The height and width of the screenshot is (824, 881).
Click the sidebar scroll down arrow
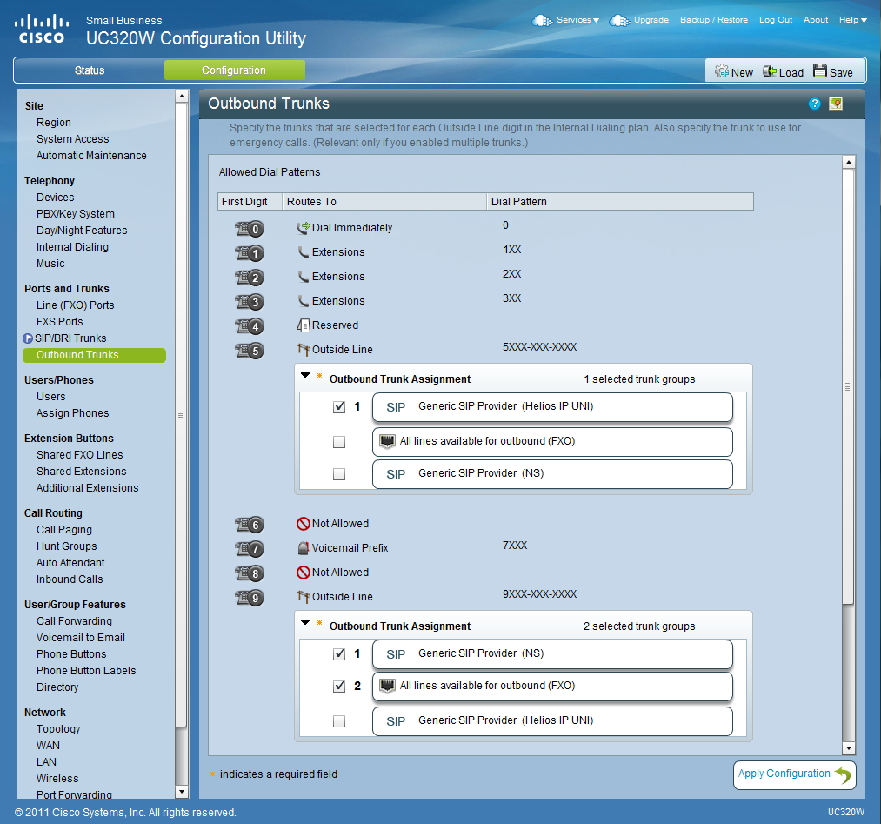[182, 791]
